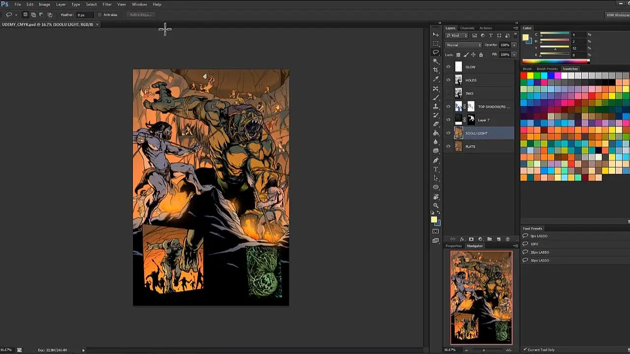Image resolution: width=630 pixels, height=354 pixels.
Task: Click Add to selection mode icon
Action: click(33, 15)
